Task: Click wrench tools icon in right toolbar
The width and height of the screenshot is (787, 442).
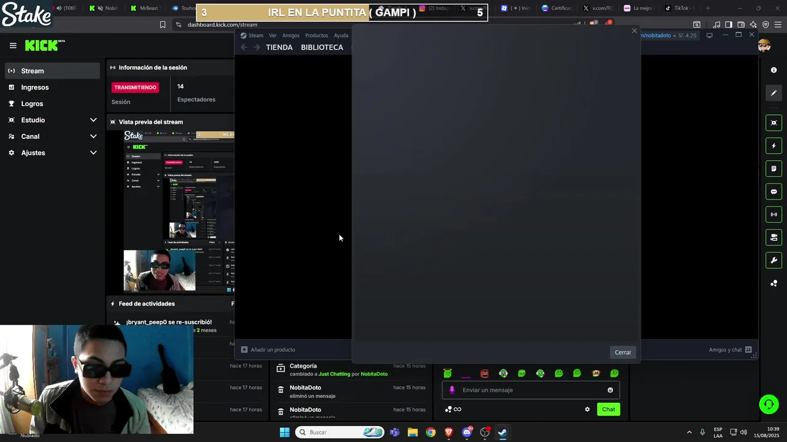Action: coord(773,260)
